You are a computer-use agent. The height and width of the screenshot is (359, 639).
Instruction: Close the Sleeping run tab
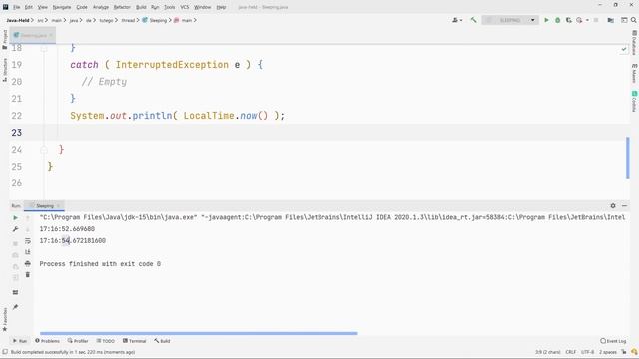pyautogui.click(x=58, y=206)
